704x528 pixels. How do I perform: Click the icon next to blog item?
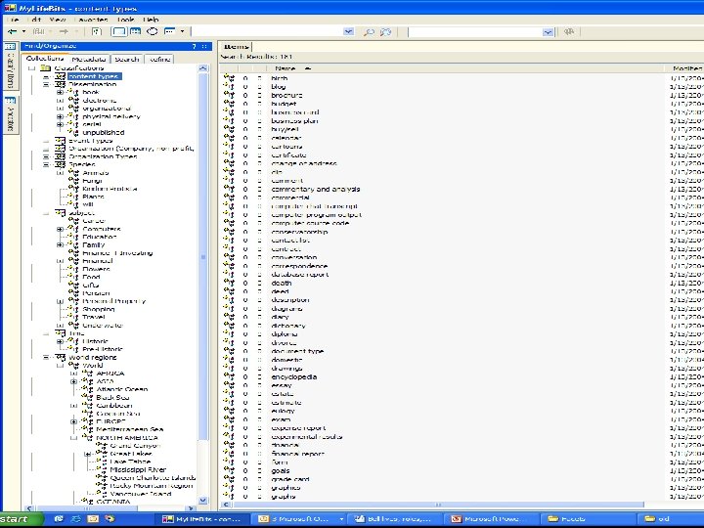[229, 87]
